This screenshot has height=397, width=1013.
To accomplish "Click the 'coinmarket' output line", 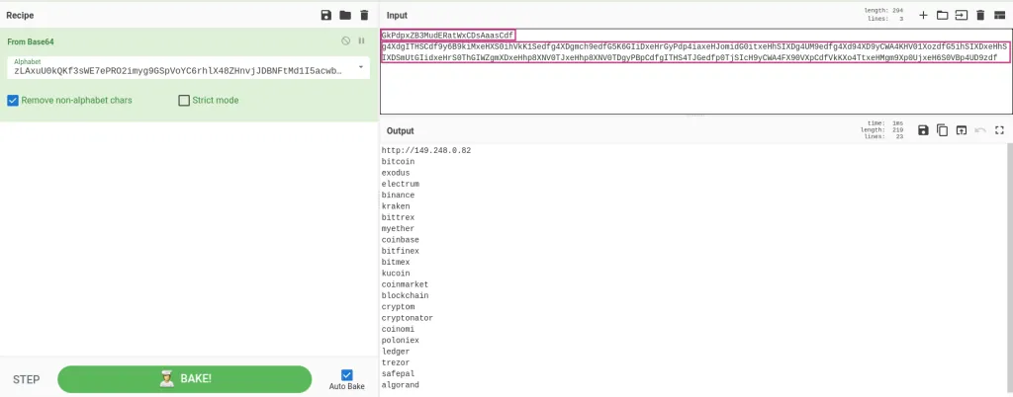I will point(405,284).
